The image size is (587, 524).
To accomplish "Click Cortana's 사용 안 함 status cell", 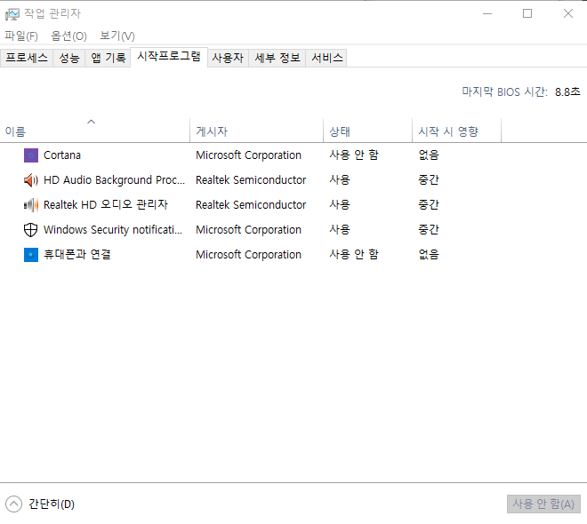I will click(x=354, y=155).
